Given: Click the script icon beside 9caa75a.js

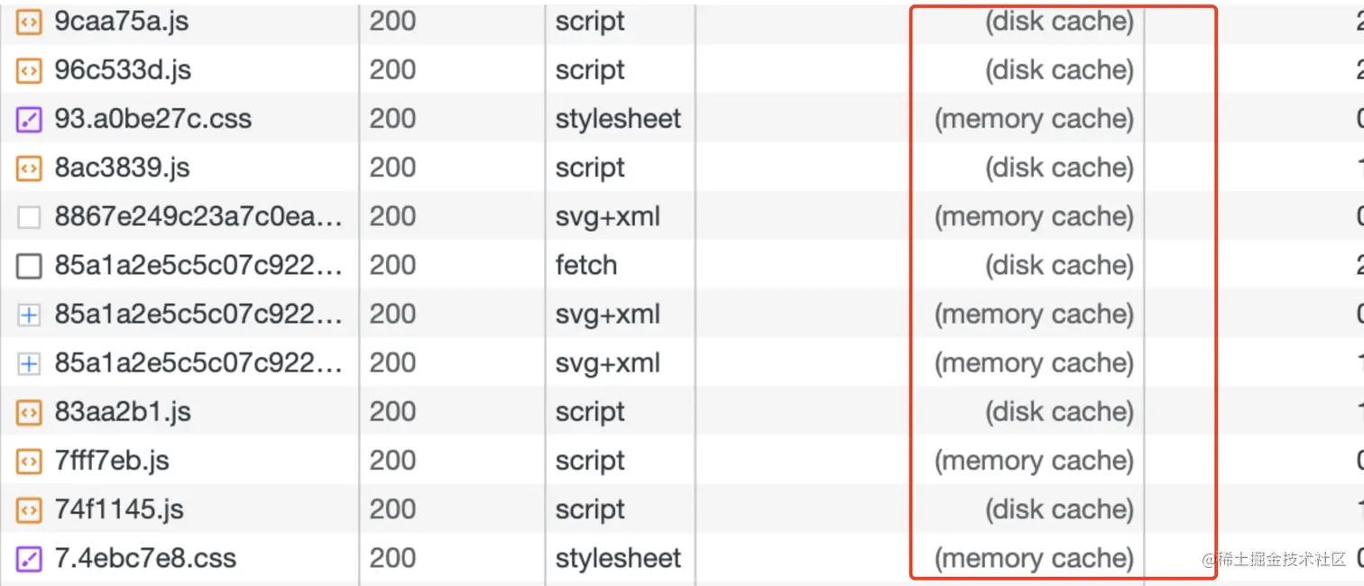Looking at the screenshot, I should (29, 22).
